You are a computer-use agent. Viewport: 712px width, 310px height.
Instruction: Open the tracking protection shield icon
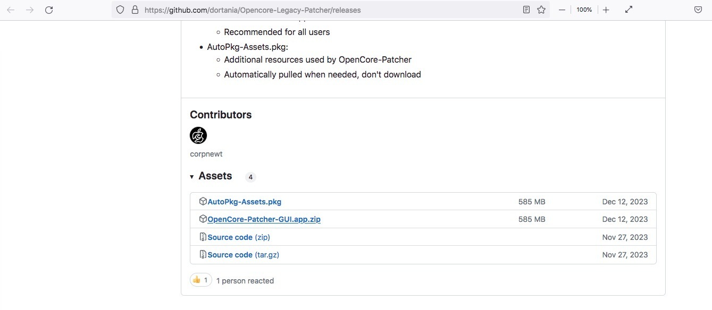pyautogui.click(x=120, y=10)
